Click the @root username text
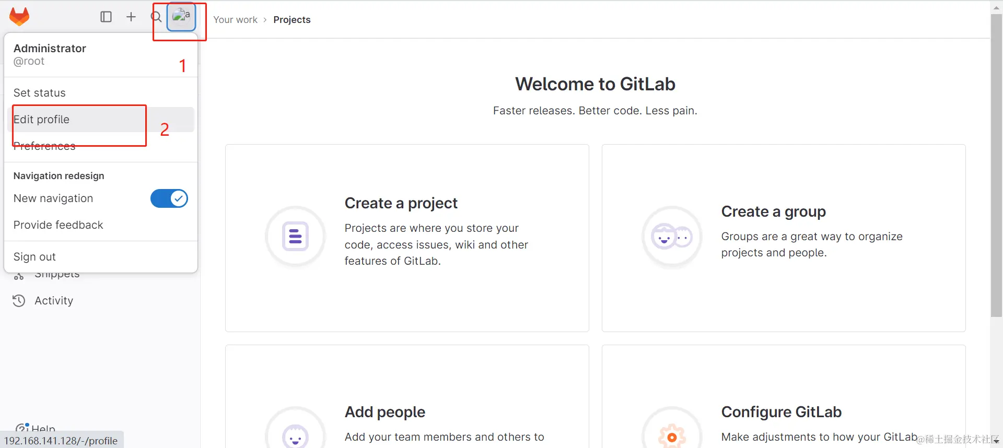 click(x=29, y=62)
